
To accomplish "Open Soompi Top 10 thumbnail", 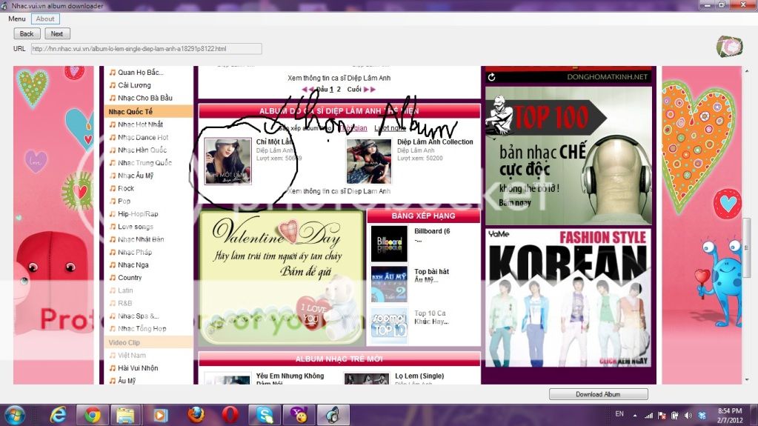I will tap(389, 325).
